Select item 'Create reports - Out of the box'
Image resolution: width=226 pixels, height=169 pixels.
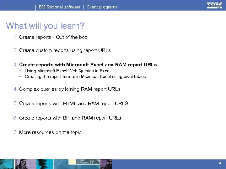[53, 37]
